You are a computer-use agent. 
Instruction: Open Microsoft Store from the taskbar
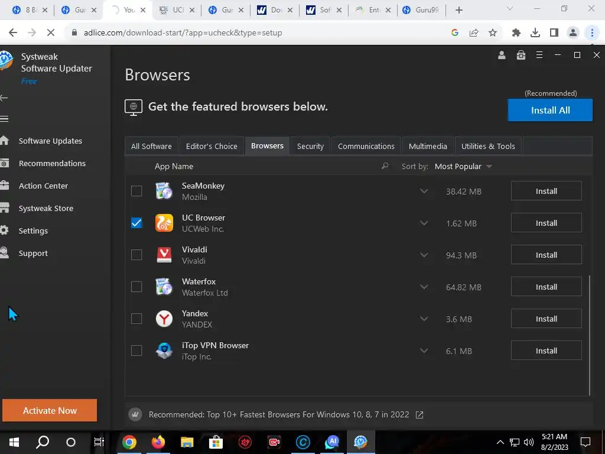coord(216,442)
